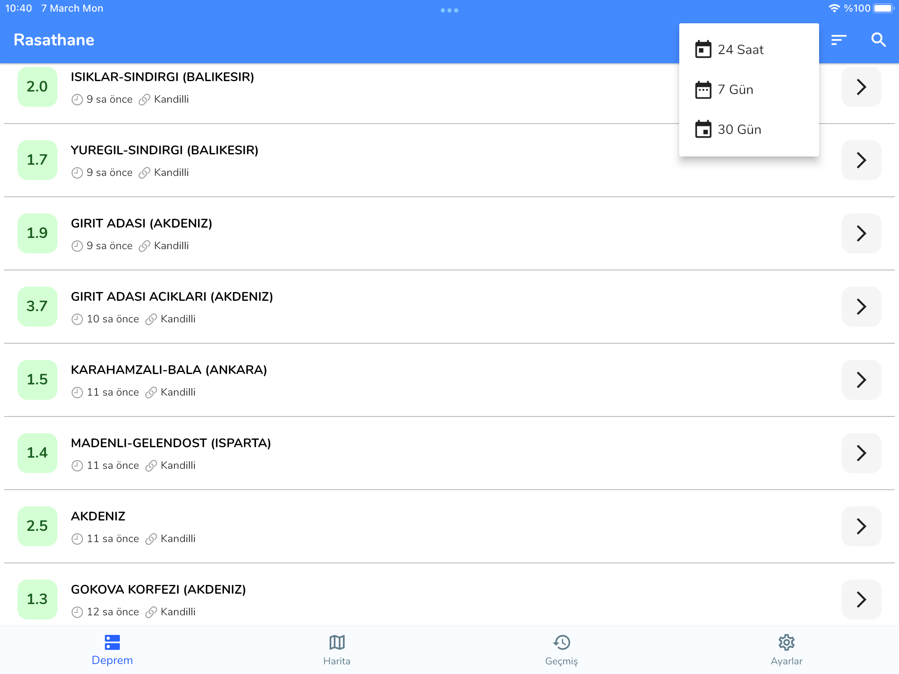Go to Ayarlar settings tab
The width and height of the screenshot is (899, 674).
(786, 649)
